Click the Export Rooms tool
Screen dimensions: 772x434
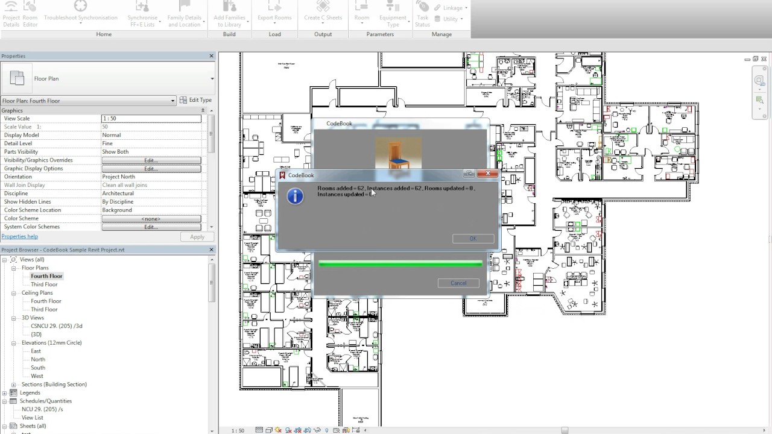[274, 12]
